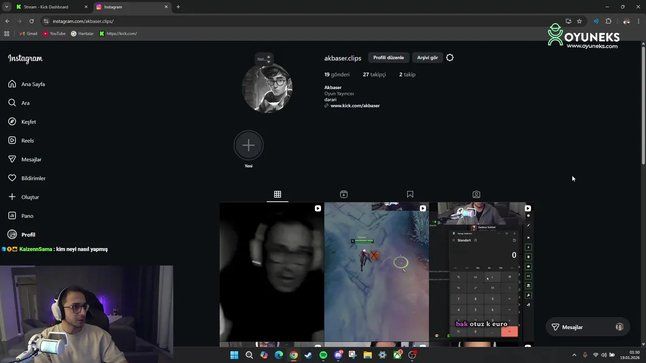Switch to the tagged photos tab
The image size is (646, 363).
476,194
